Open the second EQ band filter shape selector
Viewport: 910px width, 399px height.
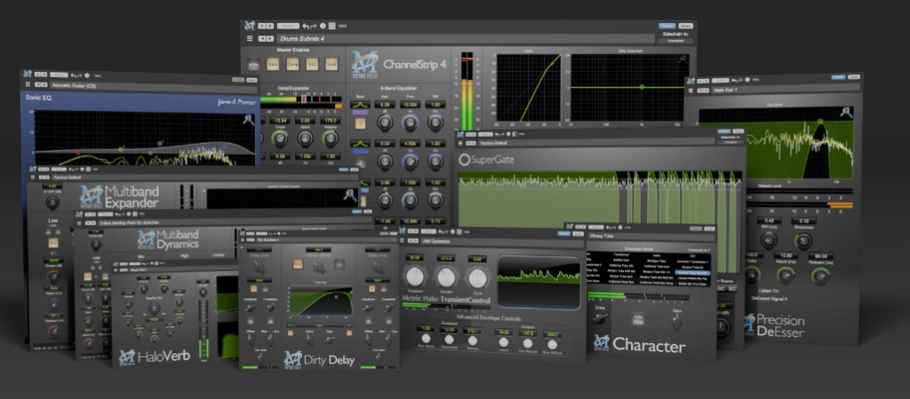coord(361,143)
